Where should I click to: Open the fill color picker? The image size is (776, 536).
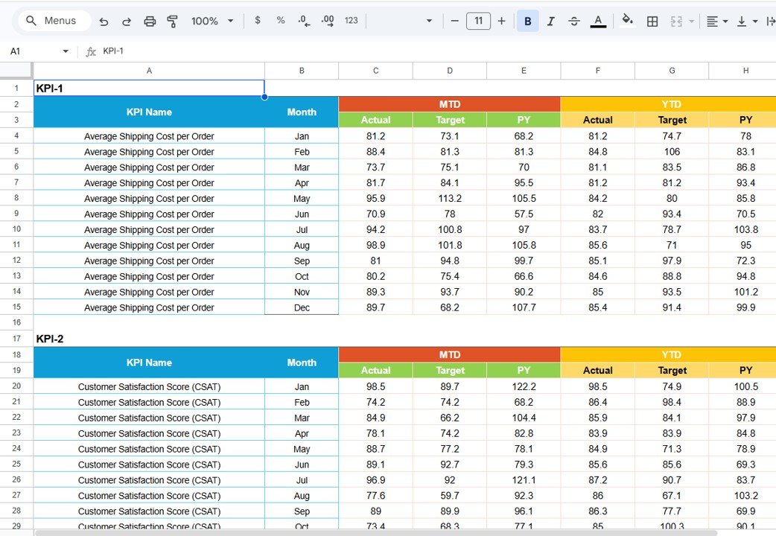[x=627, y=21]
